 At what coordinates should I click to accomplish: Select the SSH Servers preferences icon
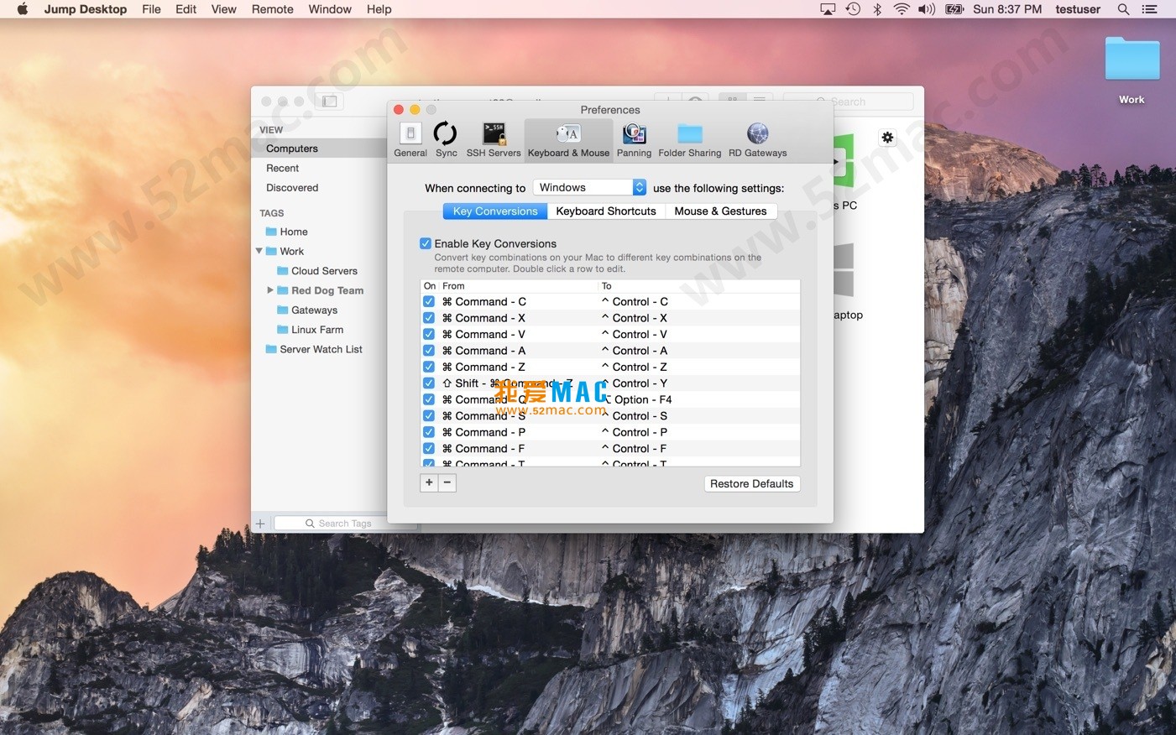click(x=494, y=139)
